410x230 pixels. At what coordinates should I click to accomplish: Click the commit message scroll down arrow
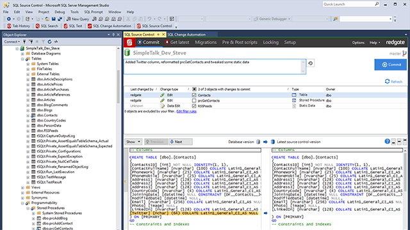303,71
